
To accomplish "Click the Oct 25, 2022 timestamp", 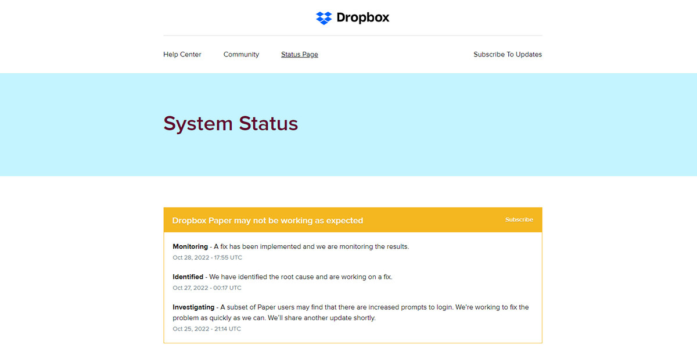I will click(207, 328).
